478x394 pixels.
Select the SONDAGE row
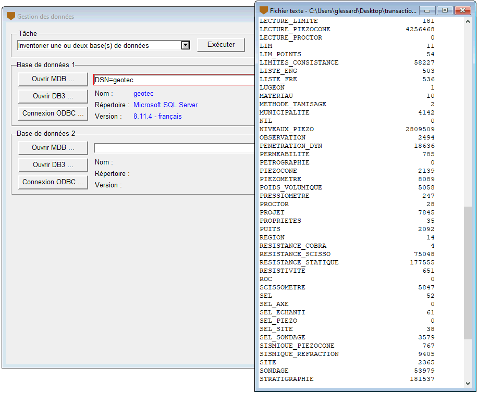347,371
